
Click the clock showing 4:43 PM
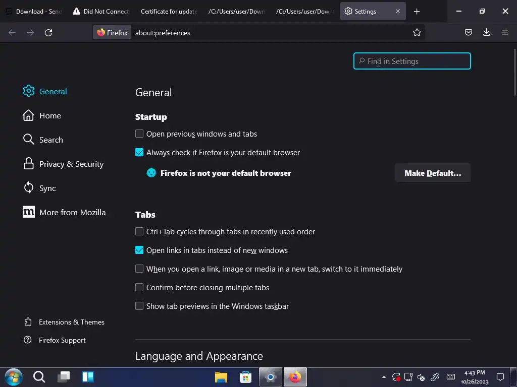pyautogui.click(x=475, y=377)
